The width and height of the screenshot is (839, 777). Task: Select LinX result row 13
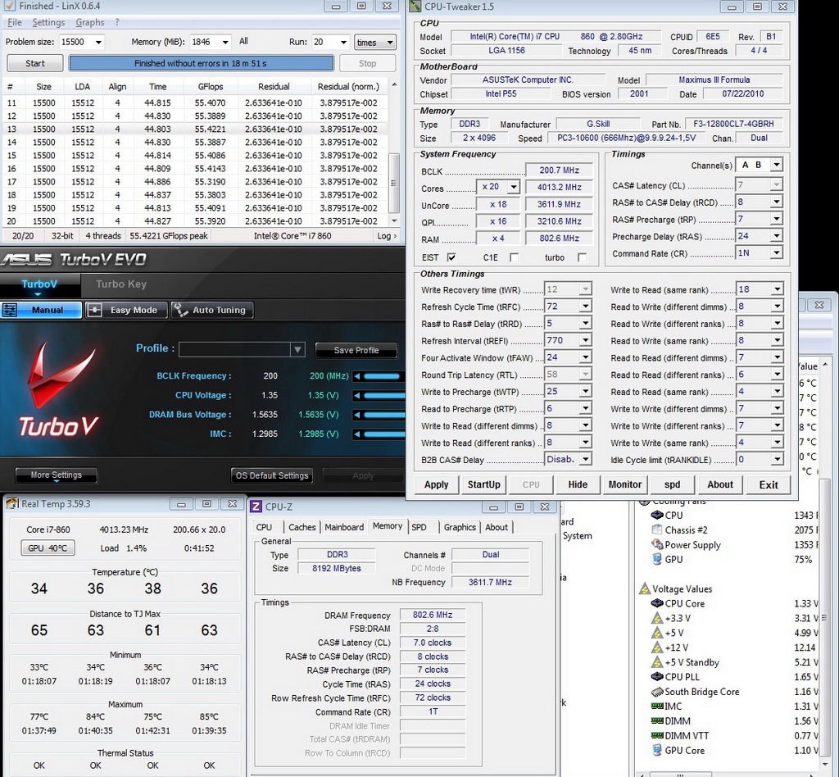point(195,129)
